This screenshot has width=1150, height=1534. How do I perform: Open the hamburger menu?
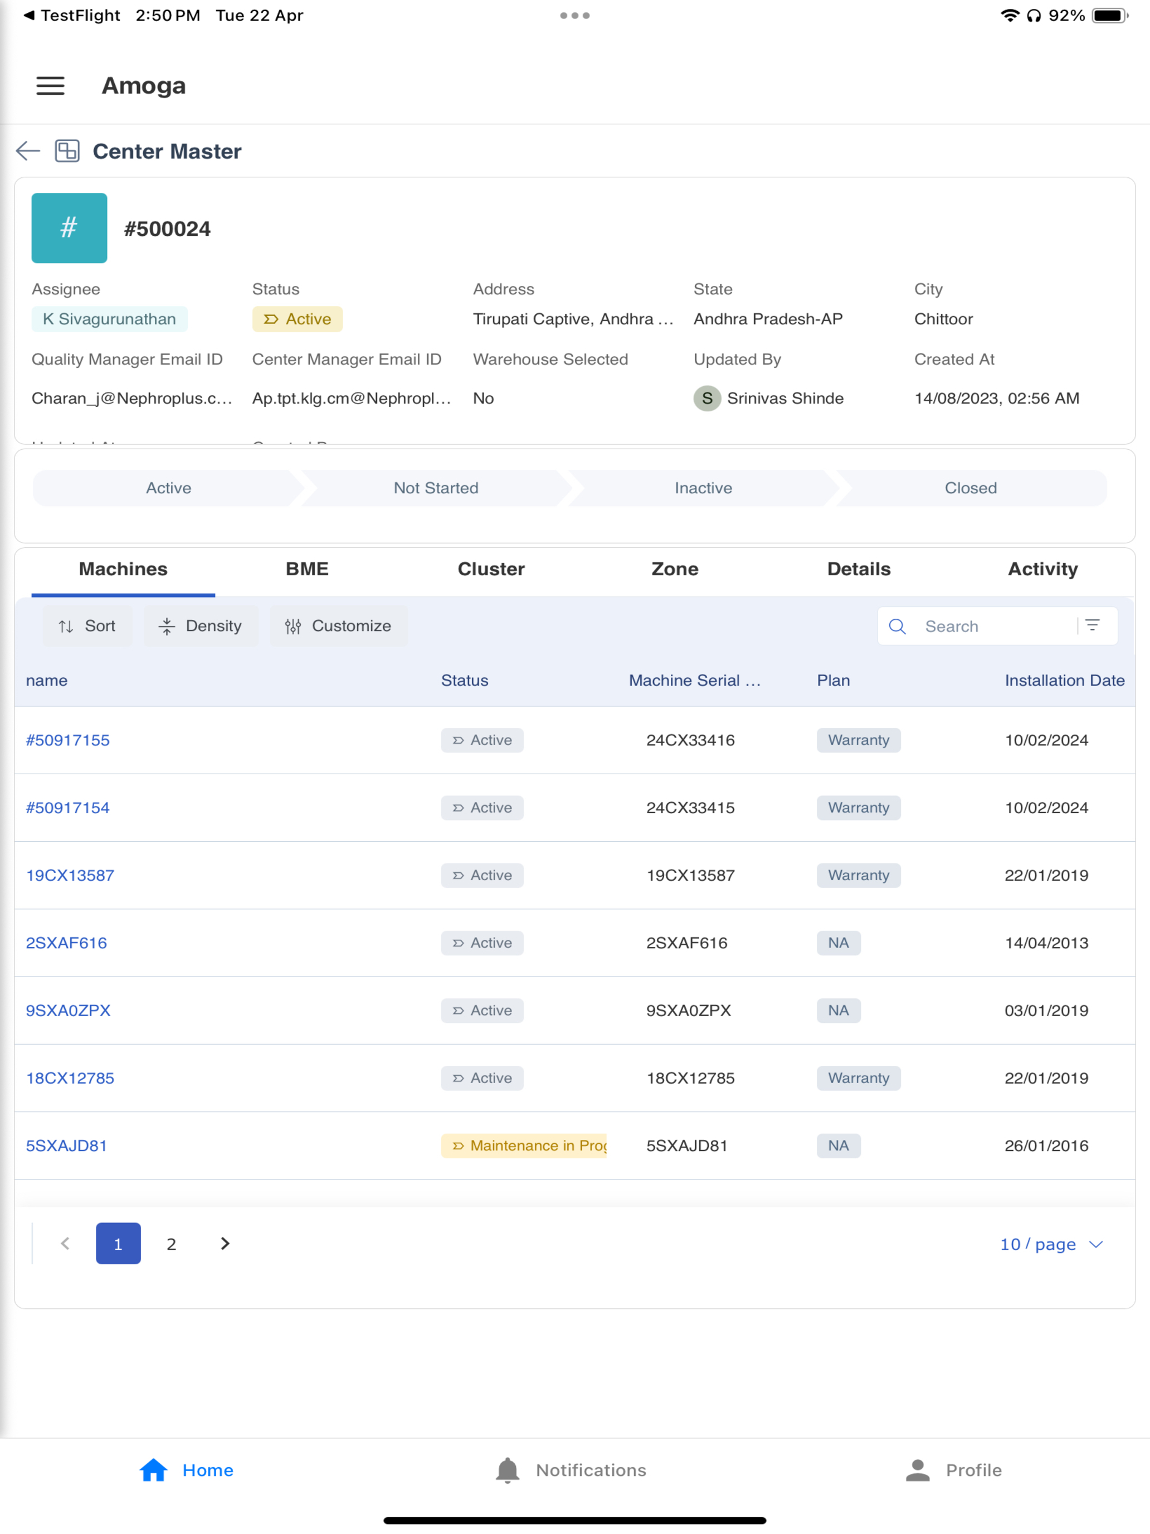tap(50, 86)
